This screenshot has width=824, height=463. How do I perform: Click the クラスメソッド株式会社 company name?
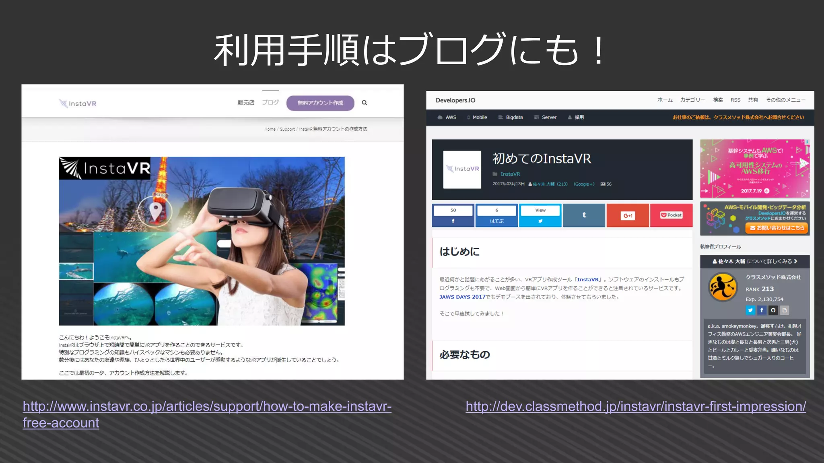pyautogui.click(x=773, y=277)
